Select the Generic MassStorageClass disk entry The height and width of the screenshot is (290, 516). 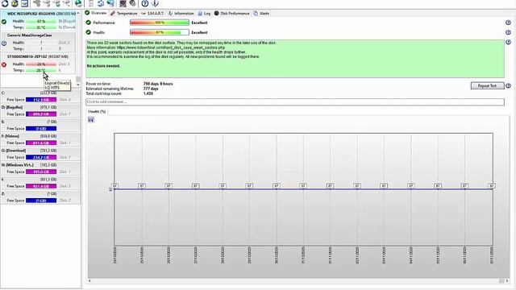(x=38, y=42)
